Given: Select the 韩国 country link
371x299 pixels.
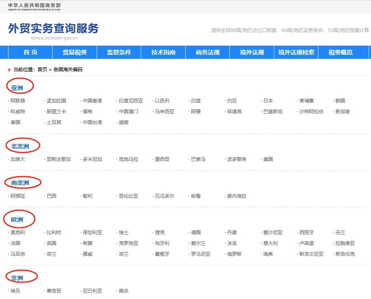Looking at the screenshot, I should tap(340, 100).
